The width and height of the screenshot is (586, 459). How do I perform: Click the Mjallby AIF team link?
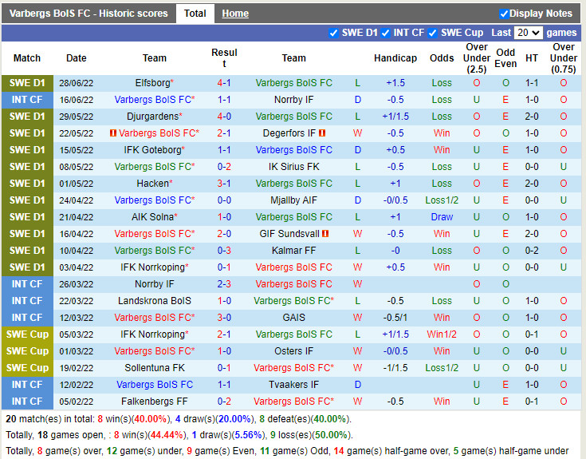(x=293, y=200)
